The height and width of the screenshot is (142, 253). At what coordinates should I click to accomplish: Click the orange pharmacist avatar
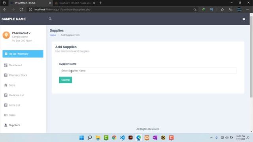(x=6, y=35)
